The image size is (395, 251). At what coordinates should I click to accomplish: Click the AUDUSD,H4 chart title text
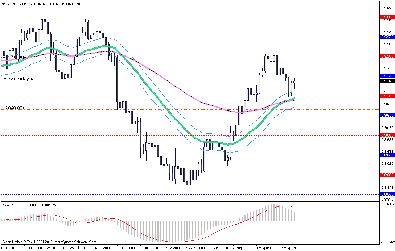17,4
